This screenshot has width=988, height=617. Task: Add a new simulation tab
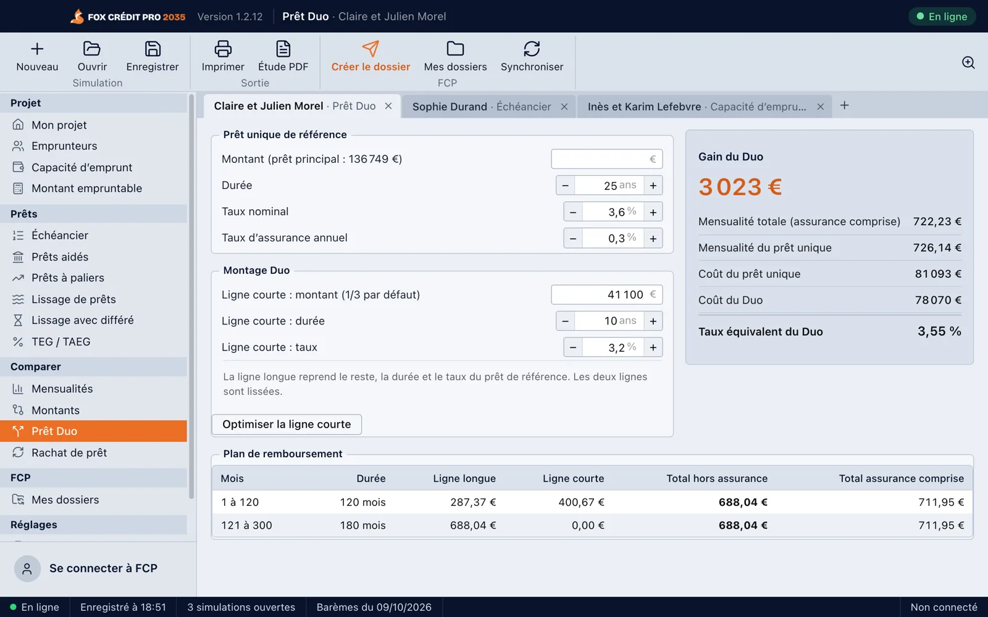point(844,106)
